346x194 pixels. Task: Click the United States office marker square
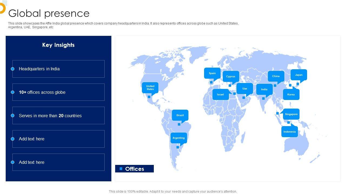pos(149,97)
